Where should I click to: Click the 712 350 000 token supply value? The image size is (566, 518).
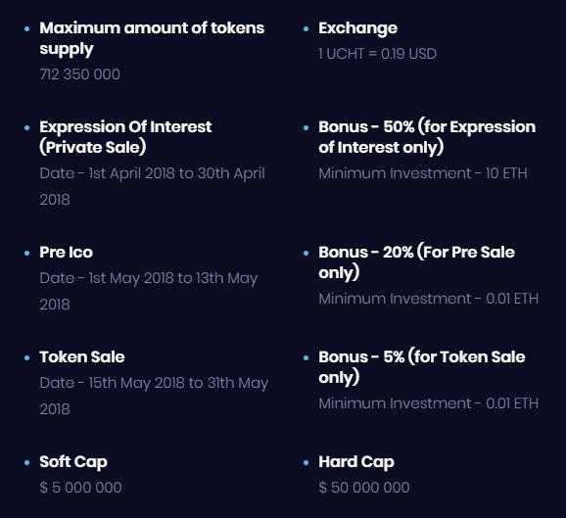[x=79, y=74]
